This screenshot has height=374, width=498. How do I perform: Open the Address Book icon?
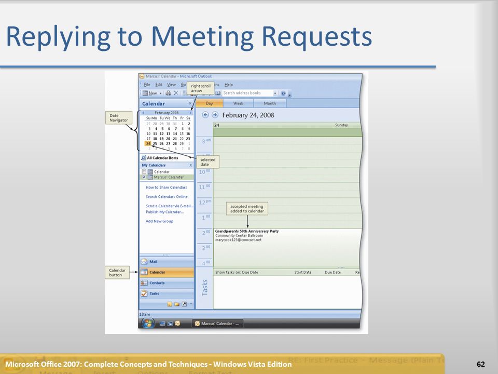(218, 93)
